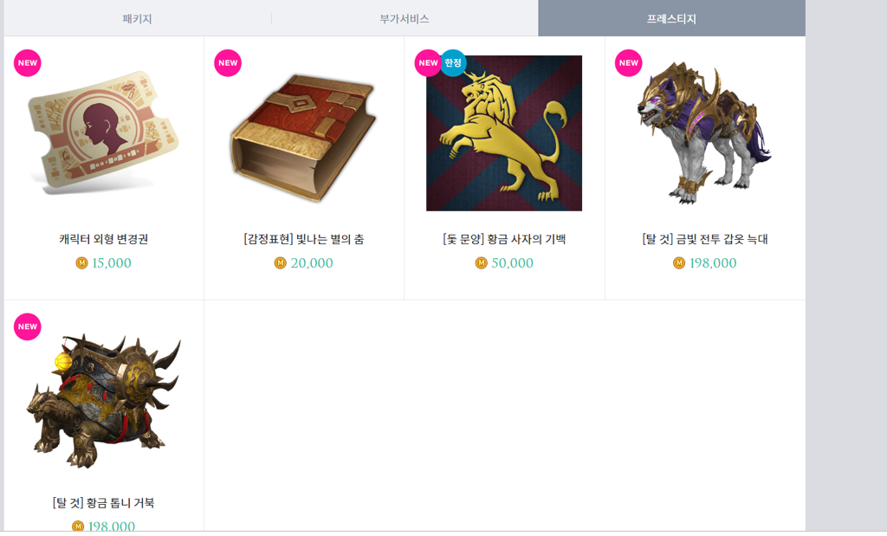
Task: Open [돛 문양] 황금 사자의 기백 title
Action: pos(504,239)
